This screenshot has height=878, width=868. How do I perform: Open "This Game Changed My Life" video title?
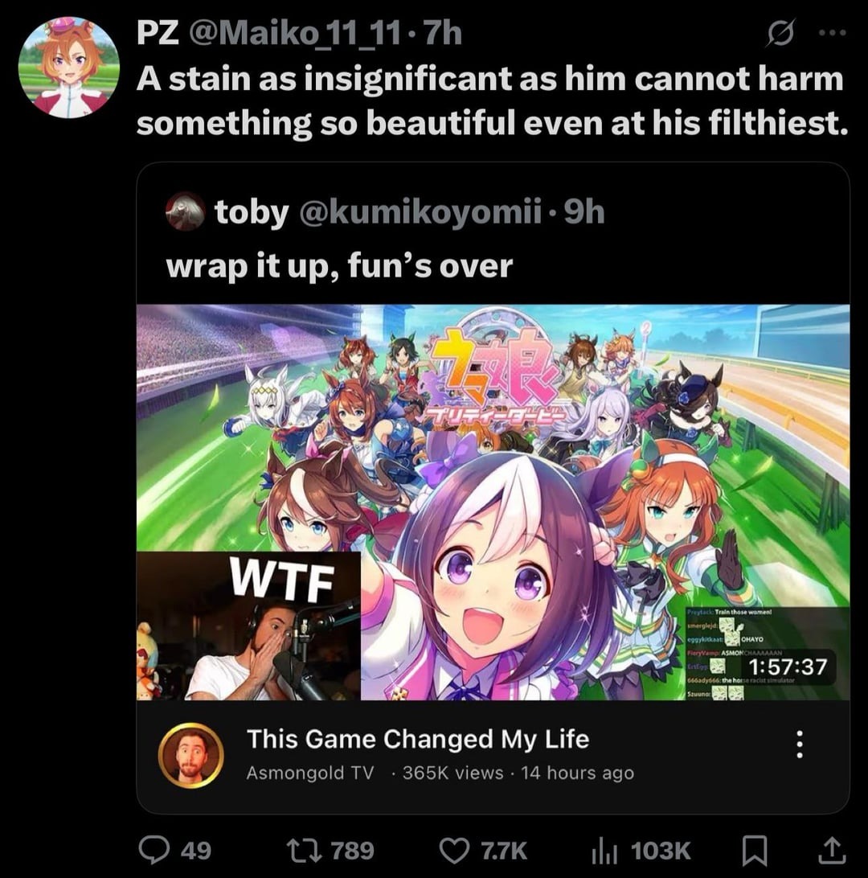coord(418,739)
